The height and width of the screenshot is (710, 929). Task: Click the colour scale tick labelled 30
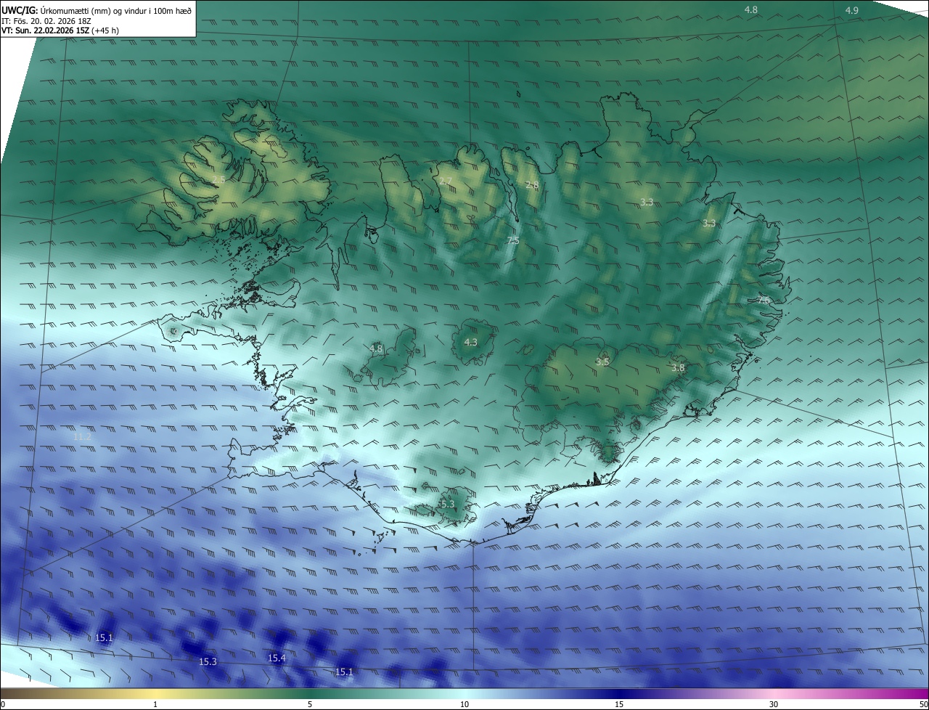tap(774, 704)
